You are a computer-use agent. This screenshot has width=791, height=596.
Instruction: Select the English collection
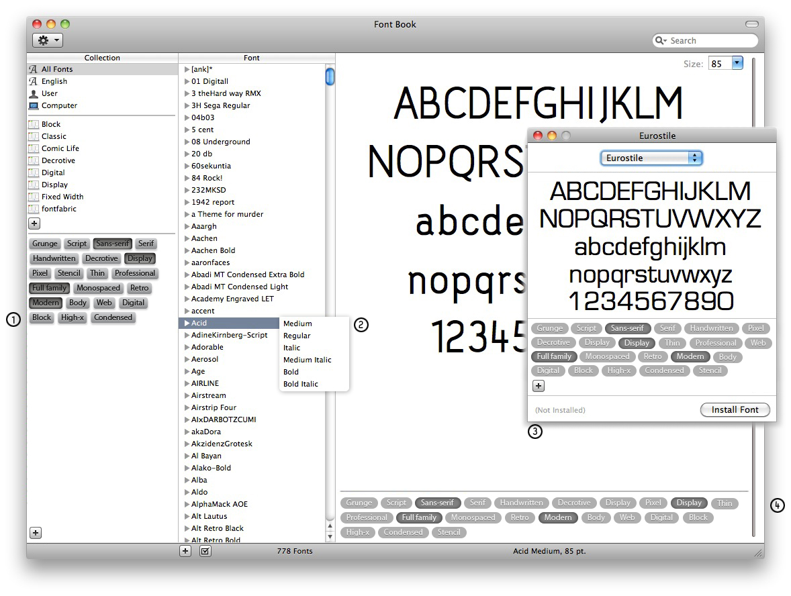(x=103, y=81)
